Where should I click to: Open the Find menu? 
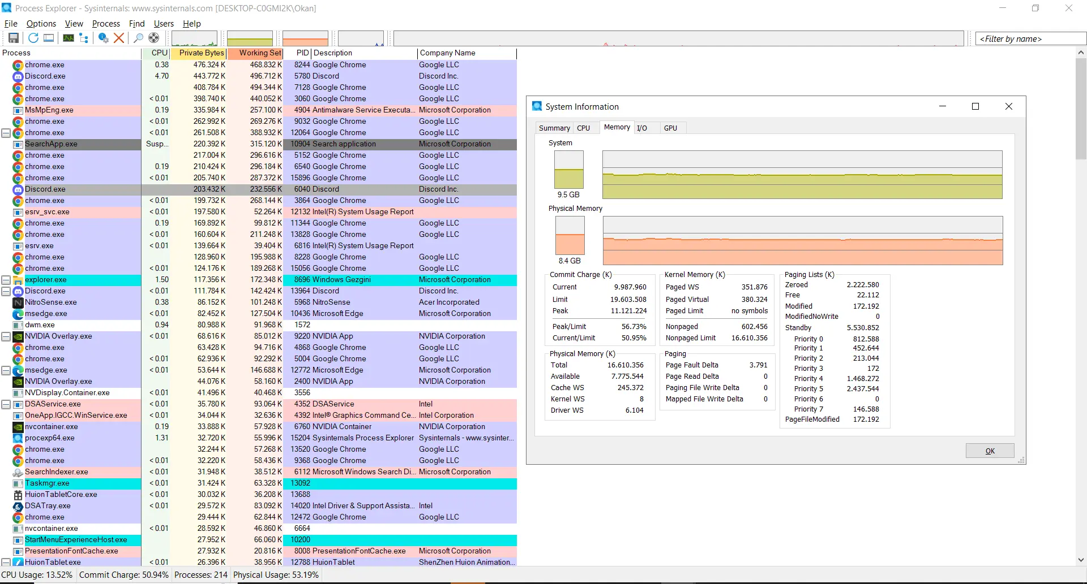click(137, 24)
